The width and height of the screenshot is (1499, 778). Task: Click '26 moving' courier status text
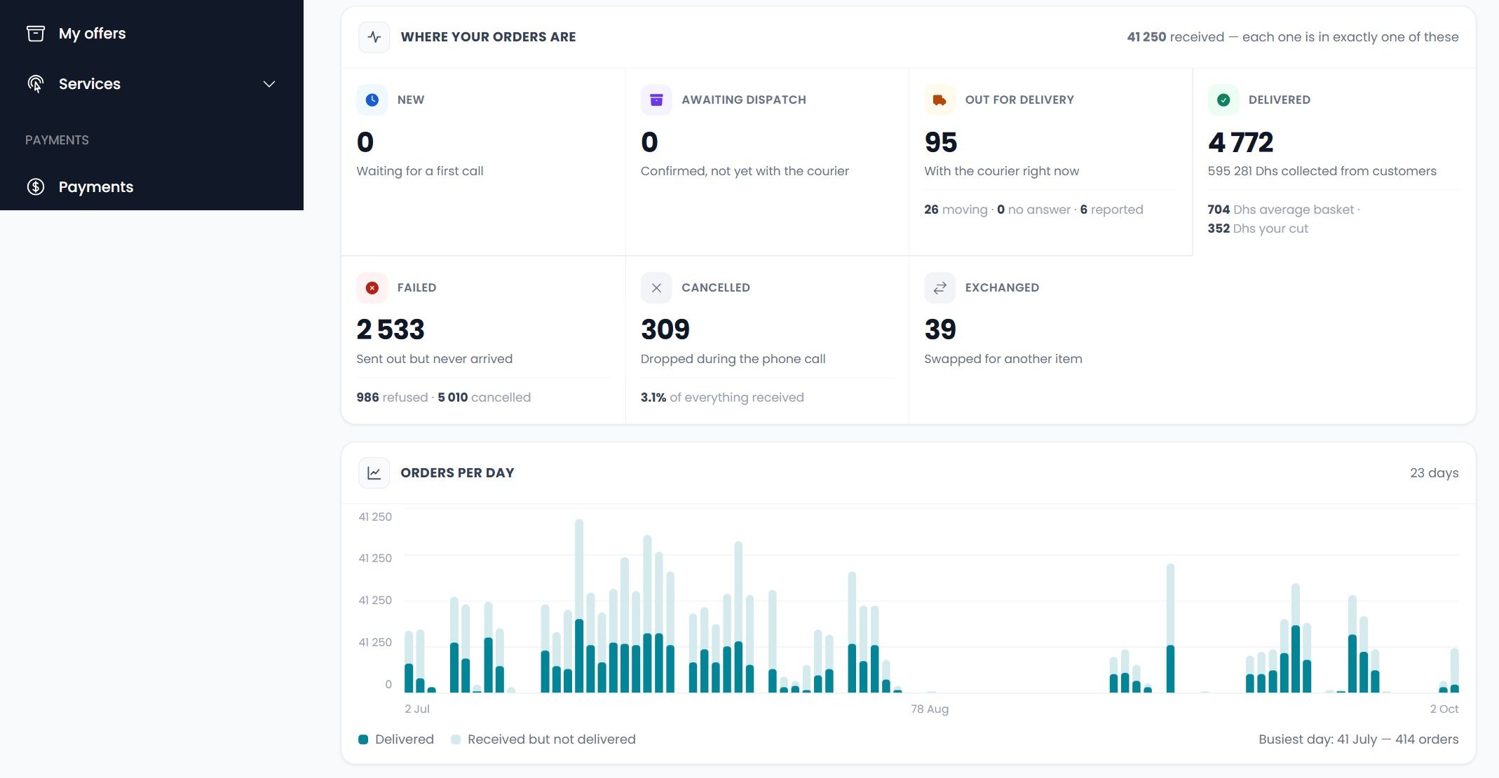[x=956, y=210]
